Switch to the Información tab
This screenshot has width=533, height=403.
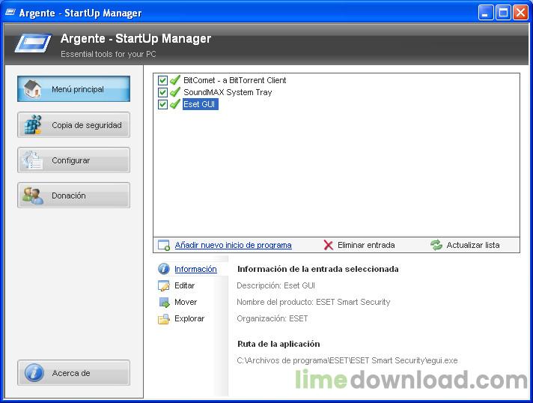[195, 269]
